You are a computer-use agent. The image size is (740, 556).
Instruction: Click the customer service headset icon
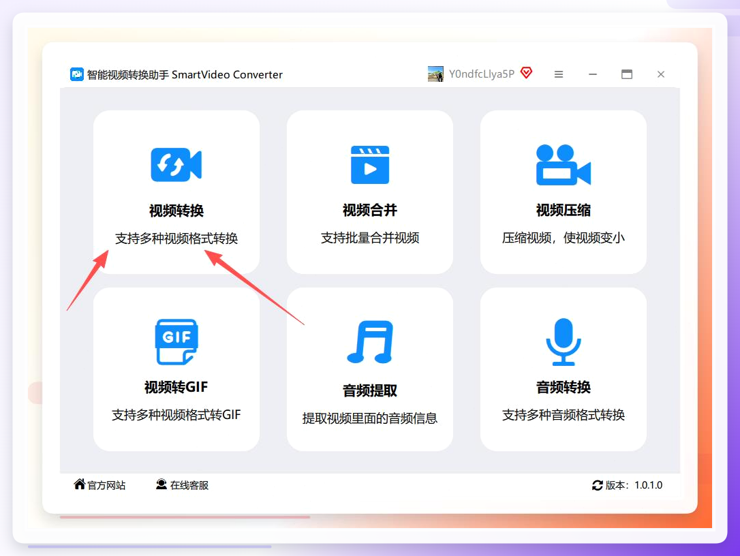[161, 484]
